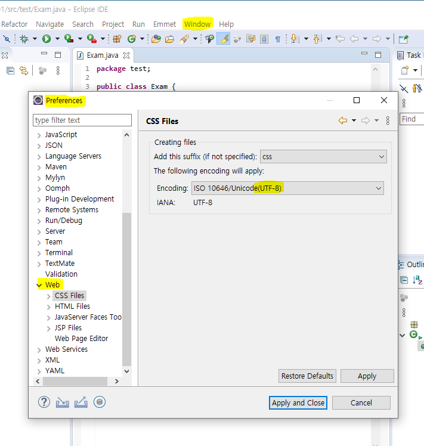Screen dimensions: 424x446
Task: Click the Import preferences icon
Action: point(63,402)
